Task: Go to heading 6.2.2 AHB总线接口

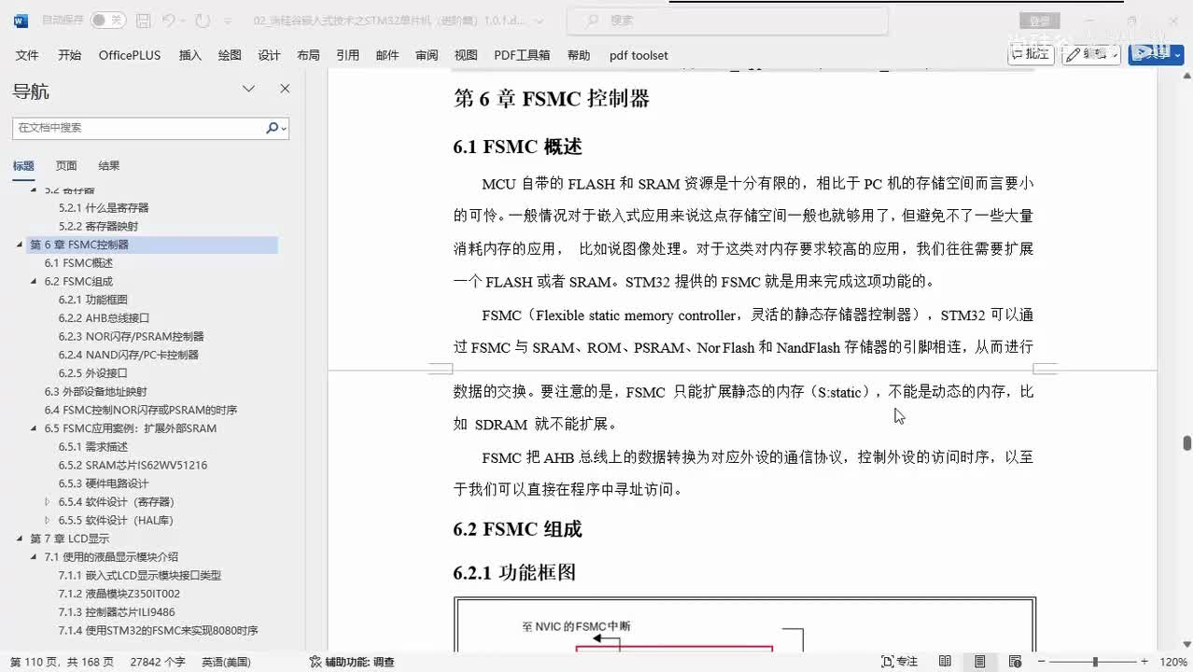Action: coord(104,318)
